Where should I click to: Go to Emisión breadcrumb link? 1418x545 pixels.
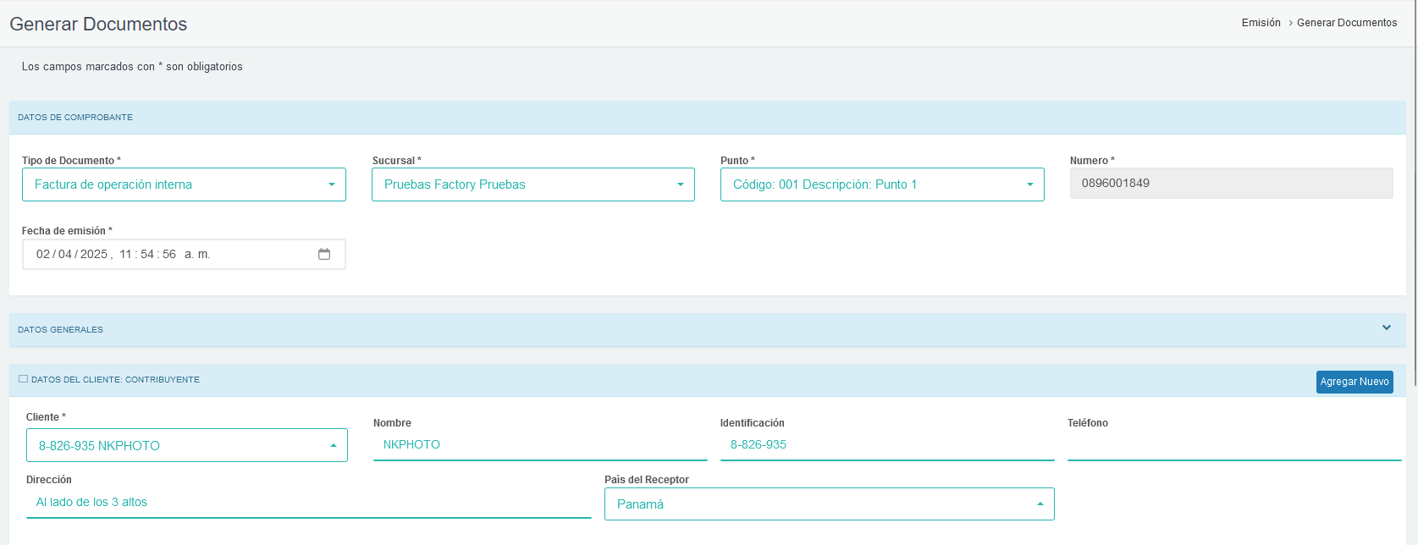1261,23
